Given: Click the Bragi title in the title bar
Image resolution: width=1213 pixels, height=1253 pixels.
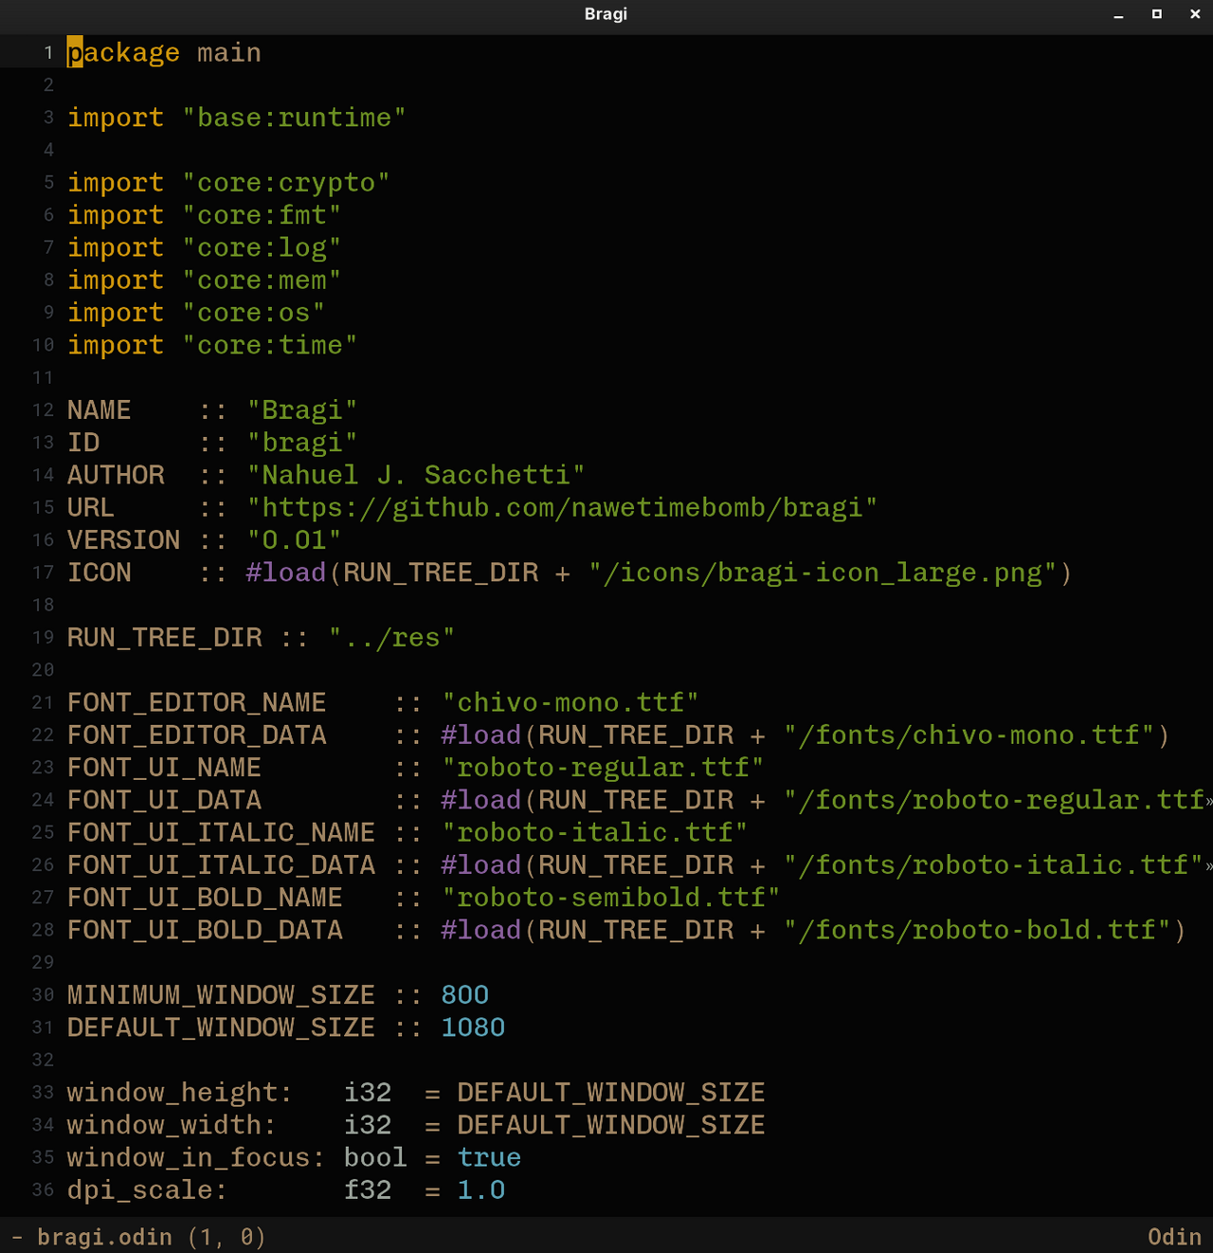Looking at the screenshot, I should click(606, 14).
